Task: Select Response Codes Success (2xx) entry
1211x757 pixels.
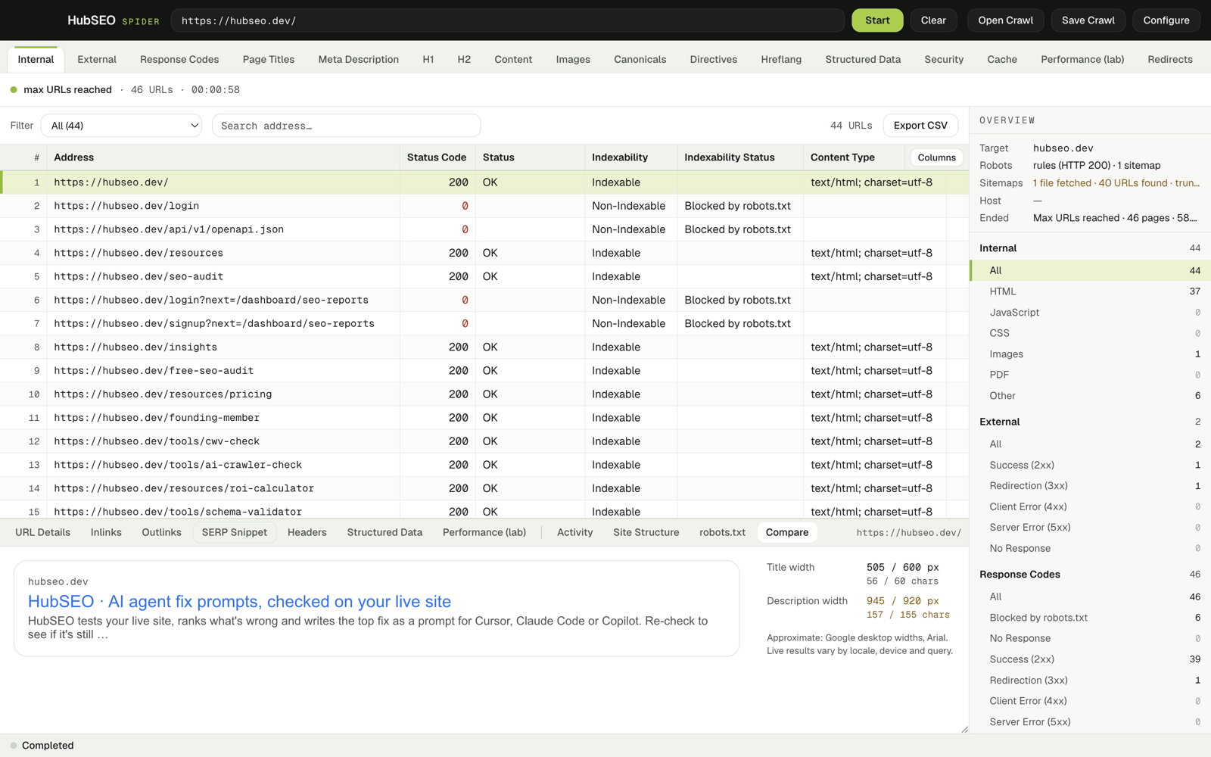Action: pyautogui.click(x=1090, y=659)
